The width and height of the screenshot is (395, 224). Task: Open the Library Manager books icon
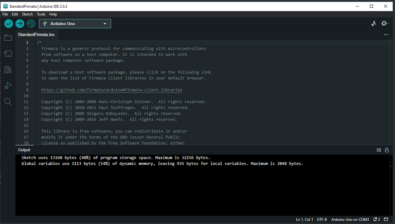pos(8,70)
